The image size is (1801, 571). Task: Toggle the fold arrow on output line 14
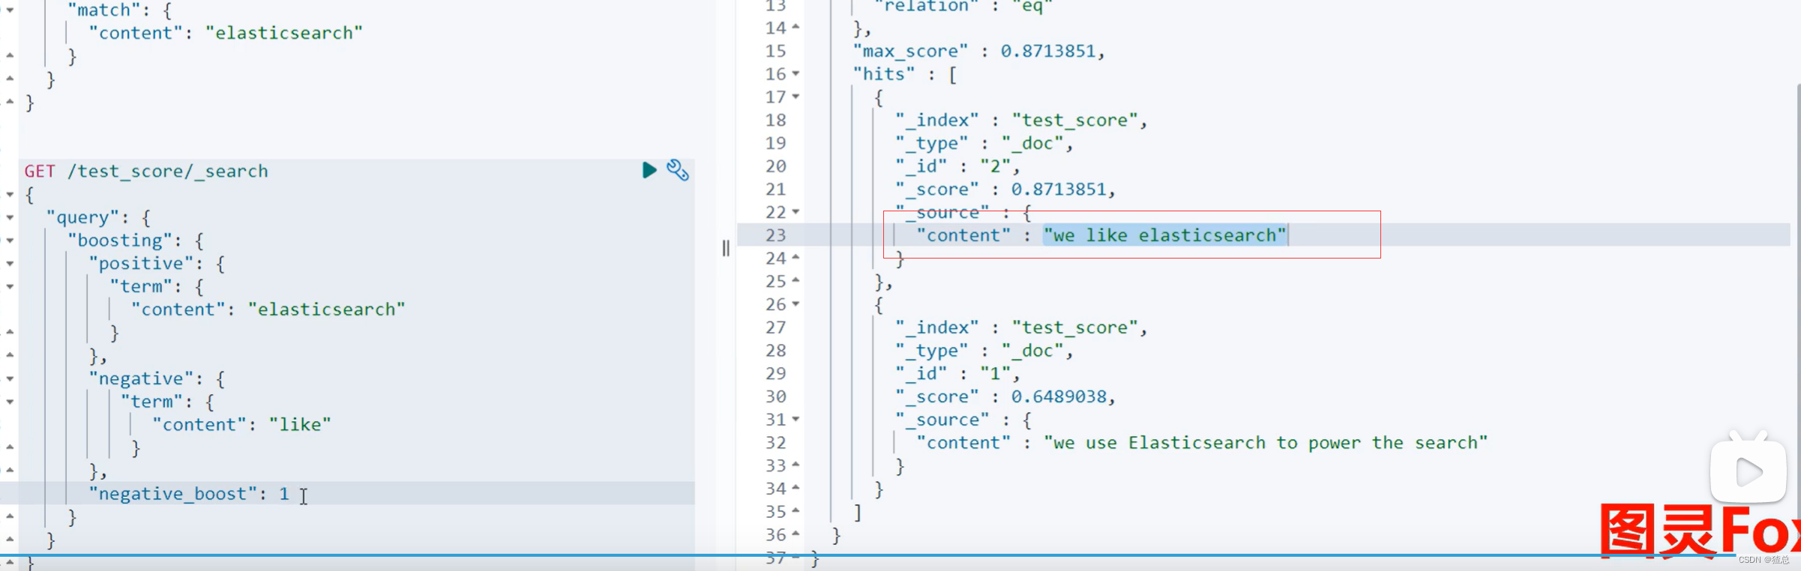796,28
